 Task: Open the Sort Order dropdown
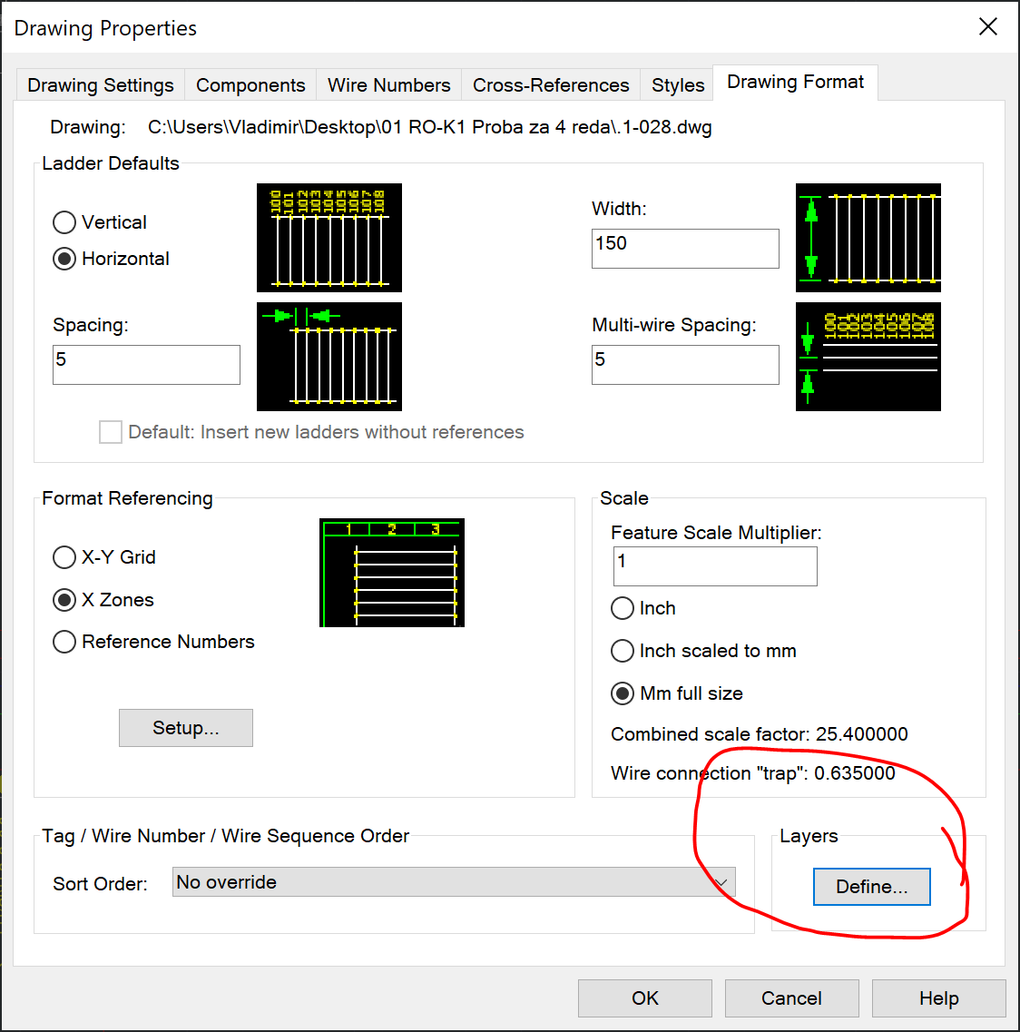(723, 881)
